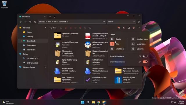The width and height of the screenshot is (186, 105).
Task: Click the overlapping squares icon beside sort
Action: click(x=119, y=28)
